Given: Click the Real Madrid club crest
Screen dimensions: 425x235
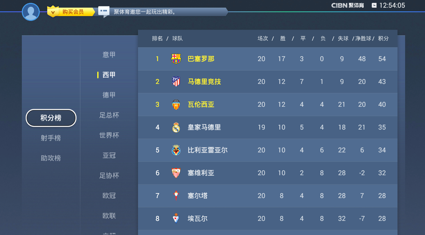Looking at the screenshot, I should [x=176, y=127].
